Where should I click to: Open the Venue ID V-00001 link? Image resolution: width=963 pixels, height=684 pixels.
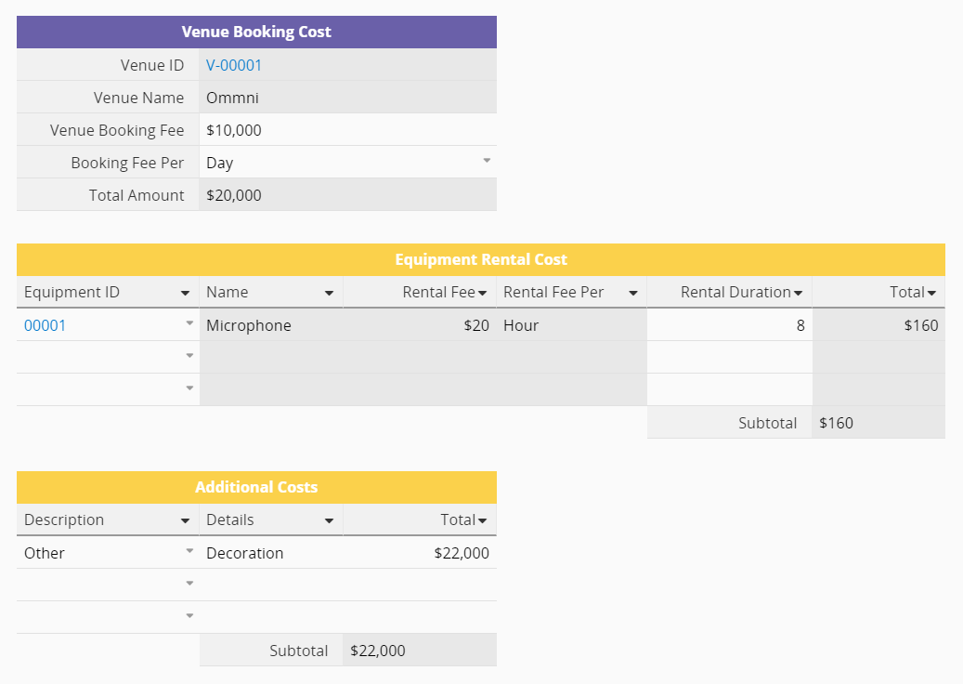(234, 65)
